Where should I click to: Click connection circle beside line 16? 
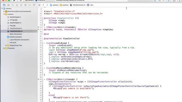(38, 27)
